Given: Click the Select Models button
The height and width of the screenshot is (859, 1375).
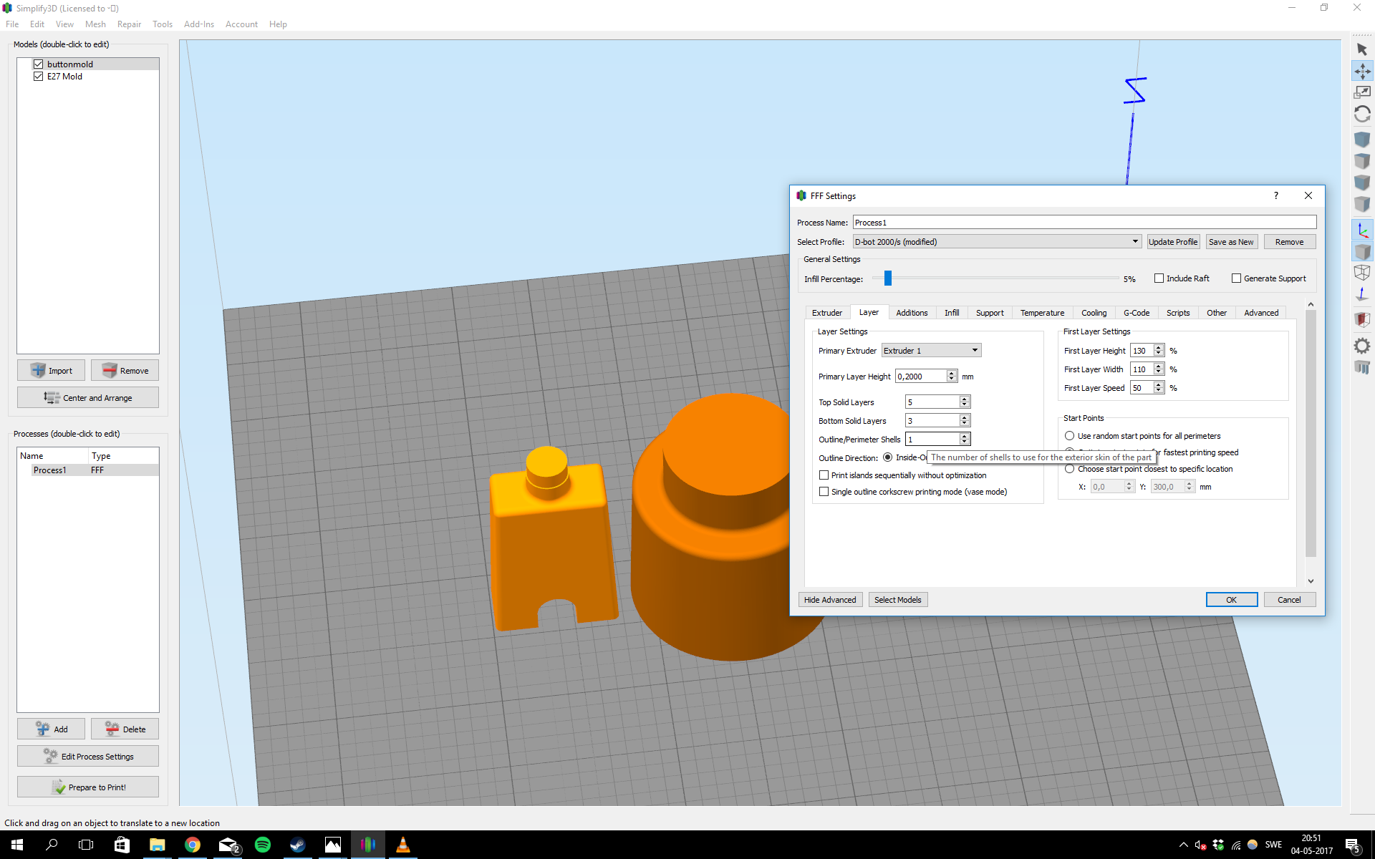Looking at the screenshot, I should (x=897, y=598).
